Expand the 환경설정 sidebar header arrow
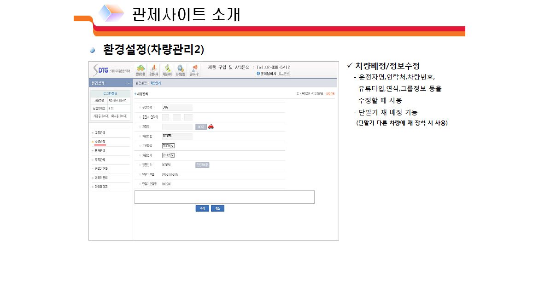This screenshot has width=539, height=293. pos(129,84)
